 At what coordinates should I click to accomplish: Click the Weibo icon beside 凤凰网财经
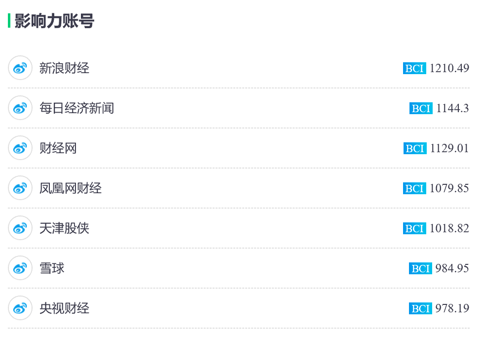20,188
